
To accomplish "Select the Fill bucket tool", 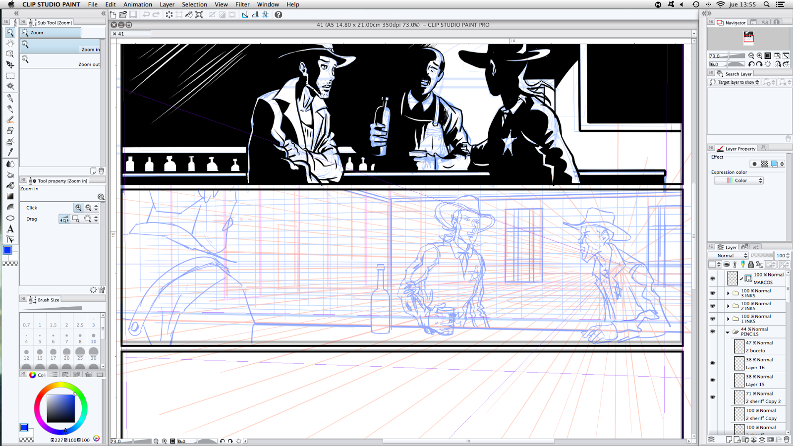I will [x=10, y=185].
